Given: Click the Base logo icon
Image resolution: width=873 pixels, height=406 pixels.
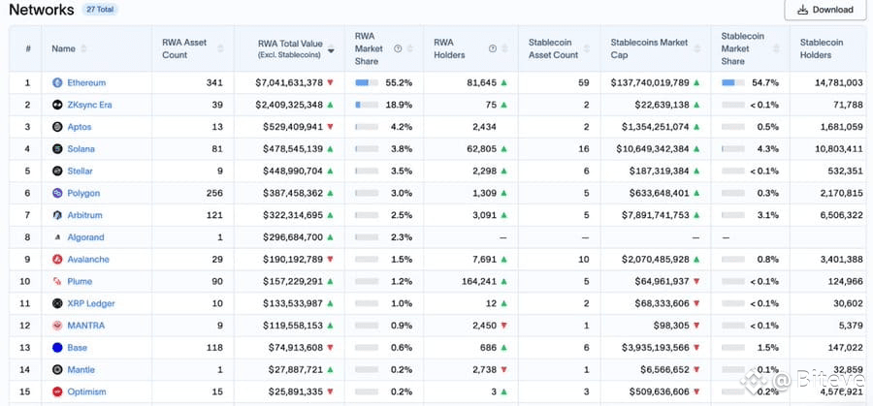Looking at the screenshot, I should coord(57,348).
